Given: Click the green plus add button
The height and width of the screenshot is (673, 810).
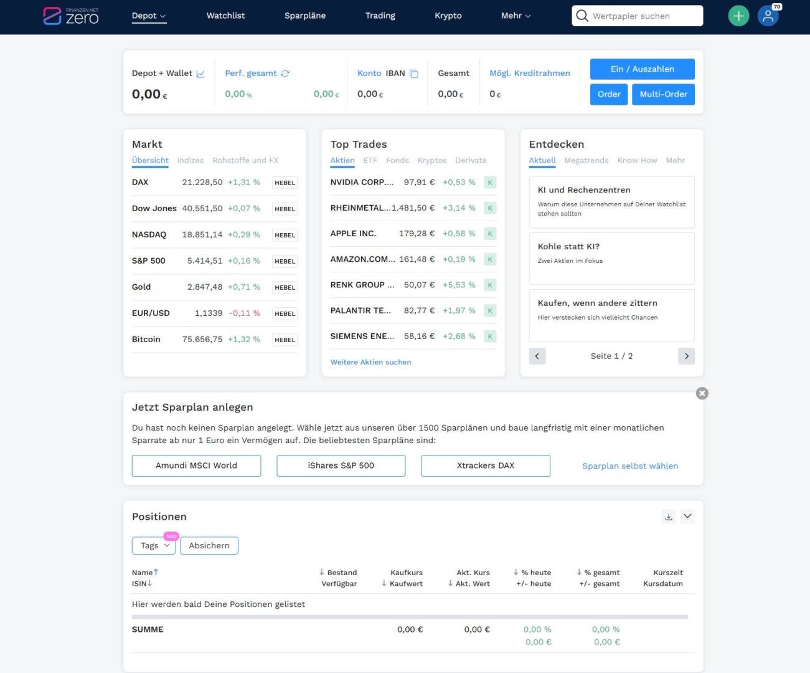Looking at the screenshot, I should tap(738, 16).
